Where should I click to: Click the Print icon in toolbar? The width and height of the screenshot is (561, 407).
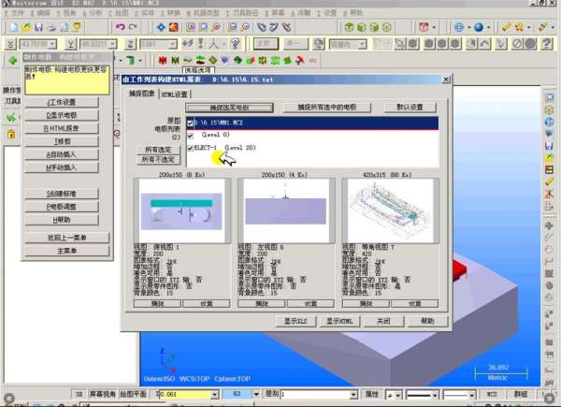click(x=51, y=27)
